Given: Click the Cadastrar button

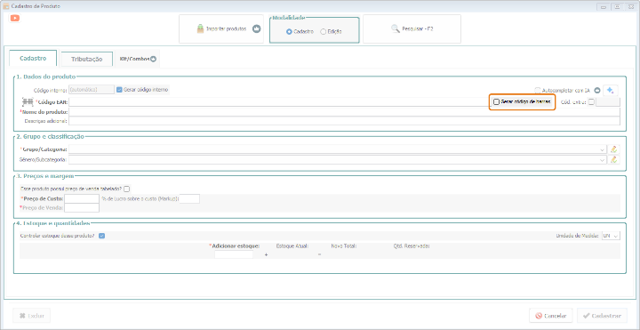Looking at the screenshot, I should click(602, 316).
